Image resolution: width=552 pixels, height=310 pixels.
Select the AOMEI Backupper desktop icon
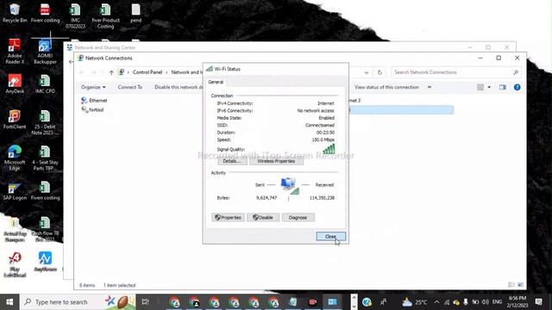coord(45,52)
